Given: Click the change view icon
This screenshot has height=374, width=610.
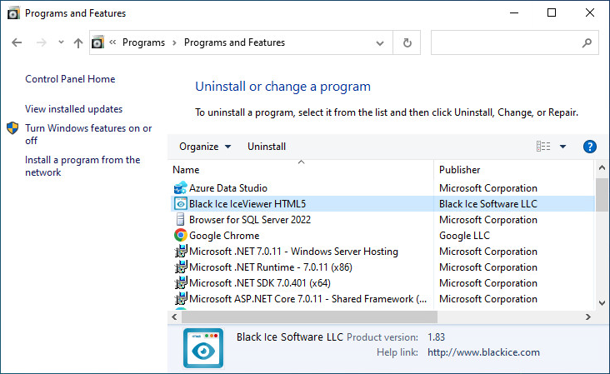Looking at the screenshot, I should click(543, 147).
